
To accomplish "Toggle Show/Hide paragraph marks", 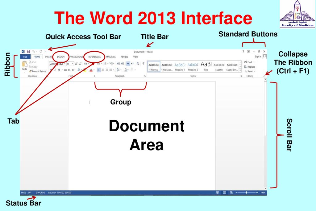I will click(x=143, y=64).
